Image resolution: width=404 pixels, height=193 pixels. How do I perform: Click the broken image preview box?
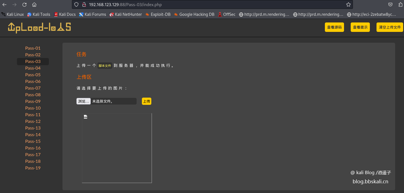[x=117, y=148]
